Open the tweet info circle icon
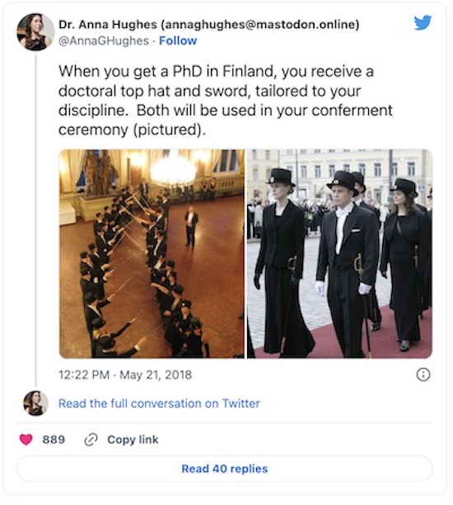453x505 pixels. 423,375
